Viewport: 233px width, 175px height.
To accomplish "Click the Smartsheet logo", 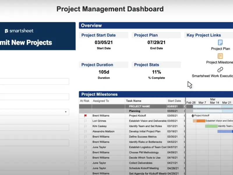I will click(19, 31).
